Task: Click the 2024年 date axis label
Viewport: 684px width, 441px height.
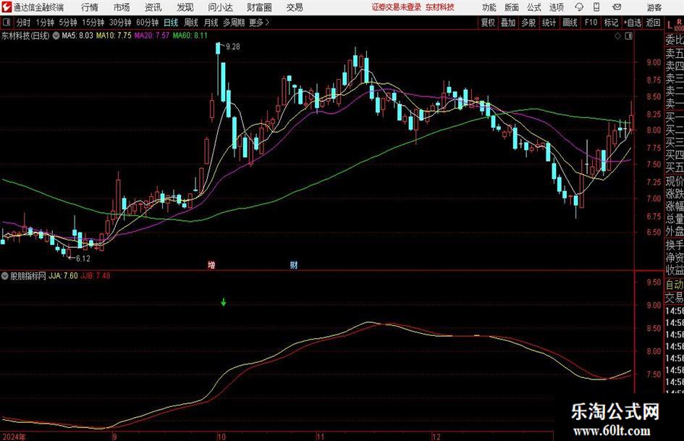Action: click(14, 437)
